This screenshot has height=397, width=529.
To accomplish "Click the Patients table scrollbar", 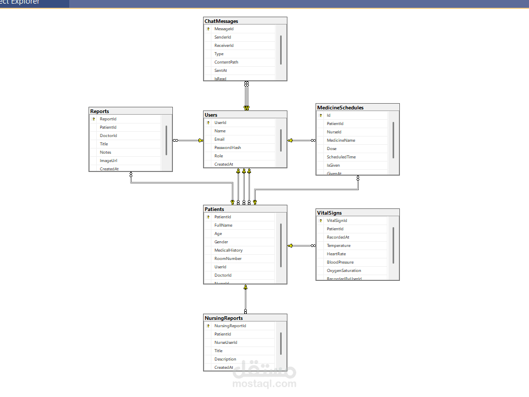I will click(x=281, y=245).
